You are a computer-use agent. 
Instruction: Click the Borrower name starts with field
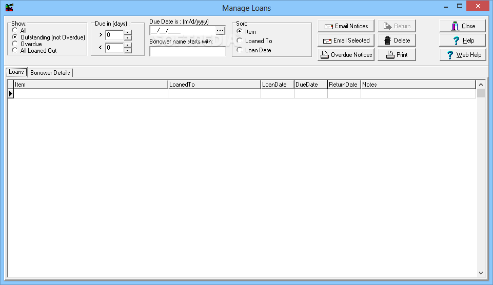(x=187, y=52)
